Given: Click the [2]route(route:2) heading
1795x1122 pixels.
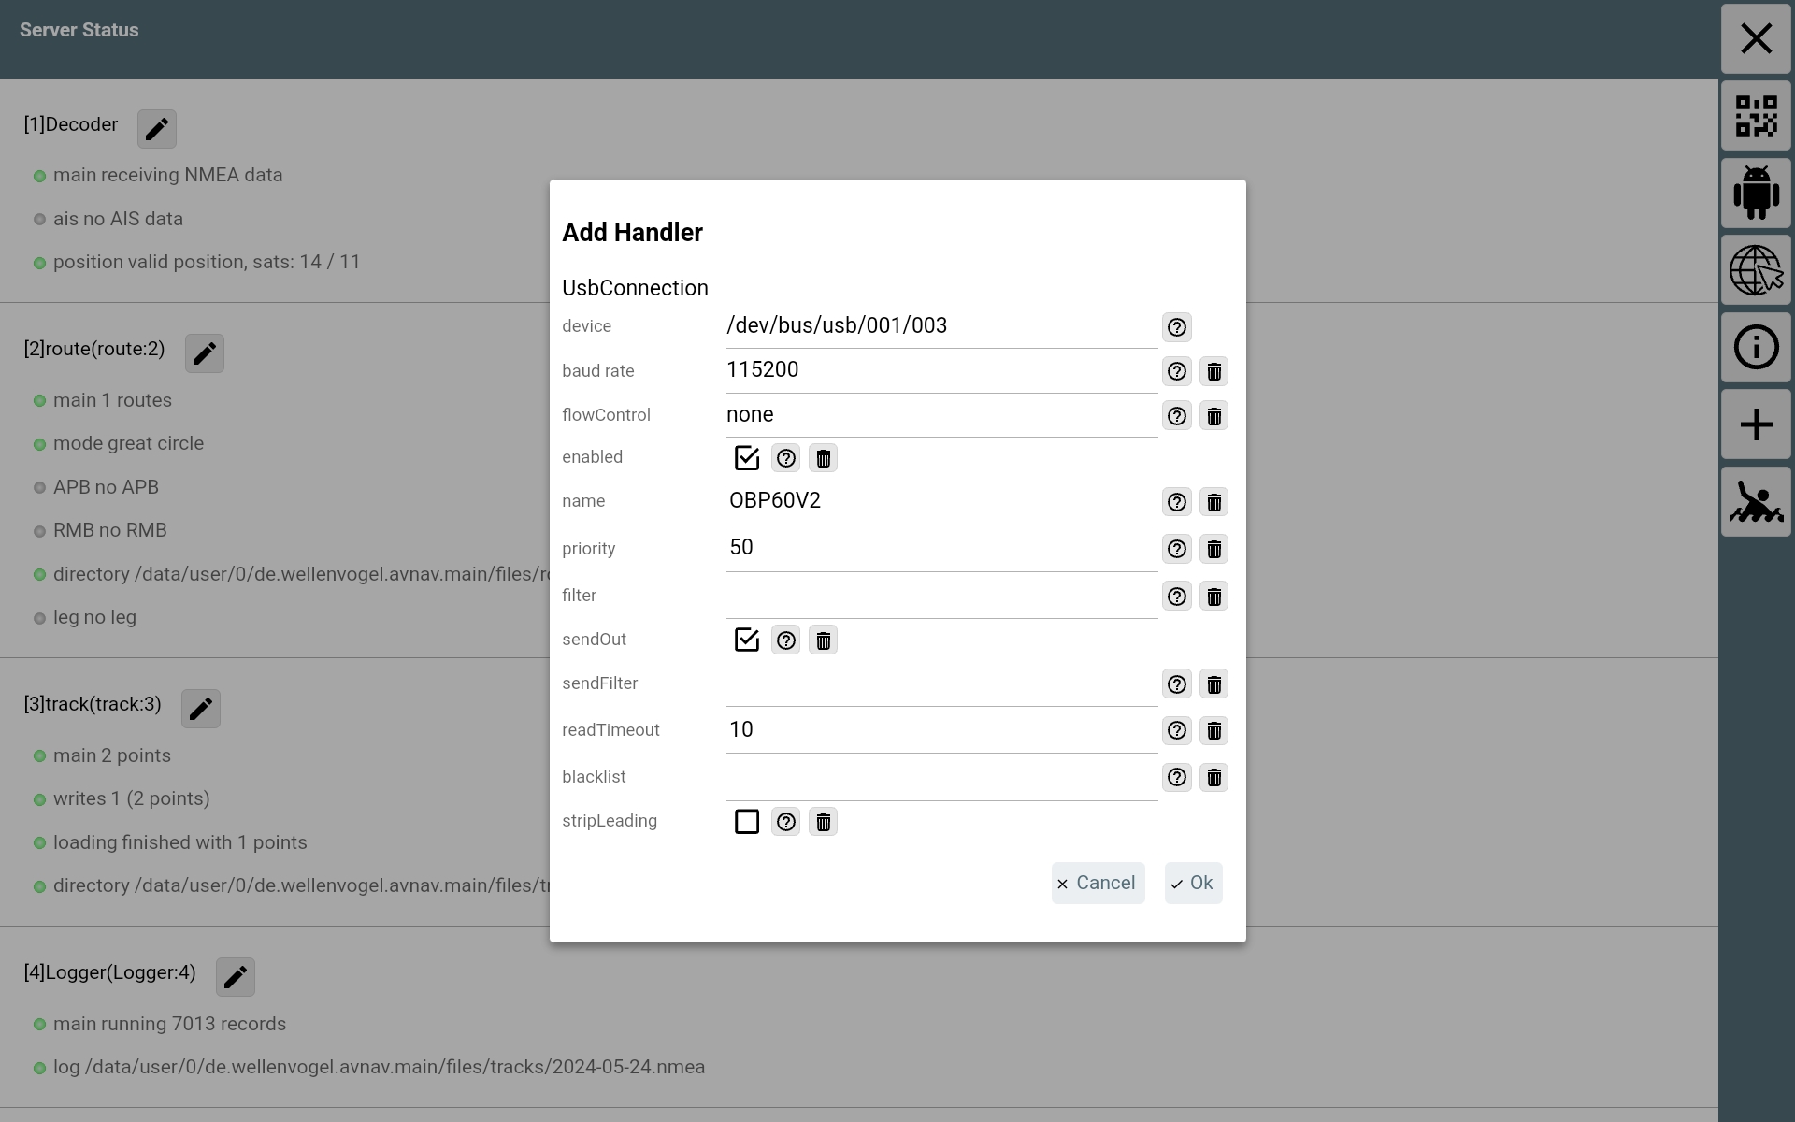Looking at the screenshot, I should (x=94, y=349).
